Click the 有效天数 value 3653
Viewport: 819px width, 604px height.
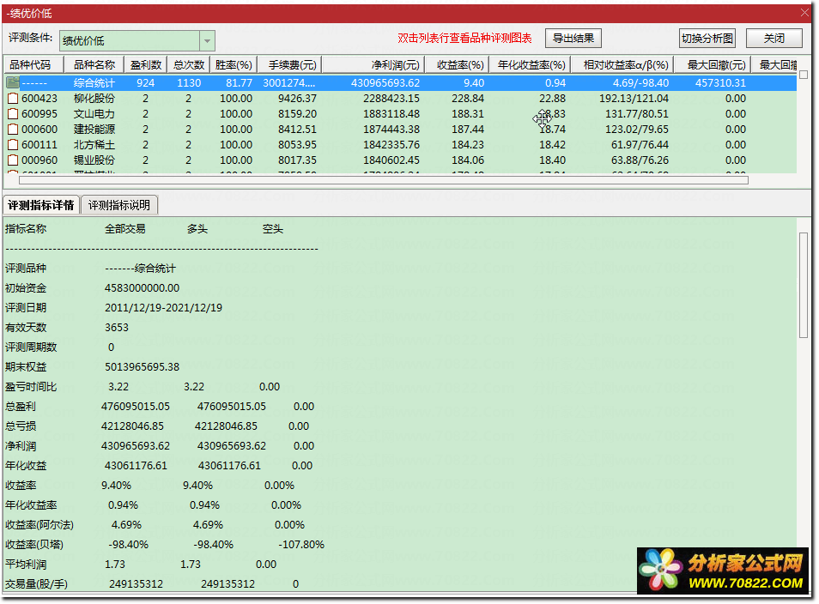click(117, 328)
